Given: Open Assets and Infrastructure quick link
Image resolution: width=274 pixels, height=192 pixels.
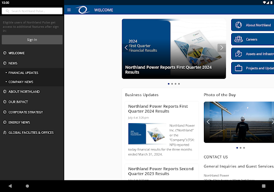Looking at the screenshot, I should [253, 54].
